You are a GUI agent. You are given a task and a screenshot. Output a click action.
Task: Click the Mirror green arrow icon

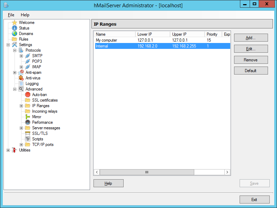(28, 117)
